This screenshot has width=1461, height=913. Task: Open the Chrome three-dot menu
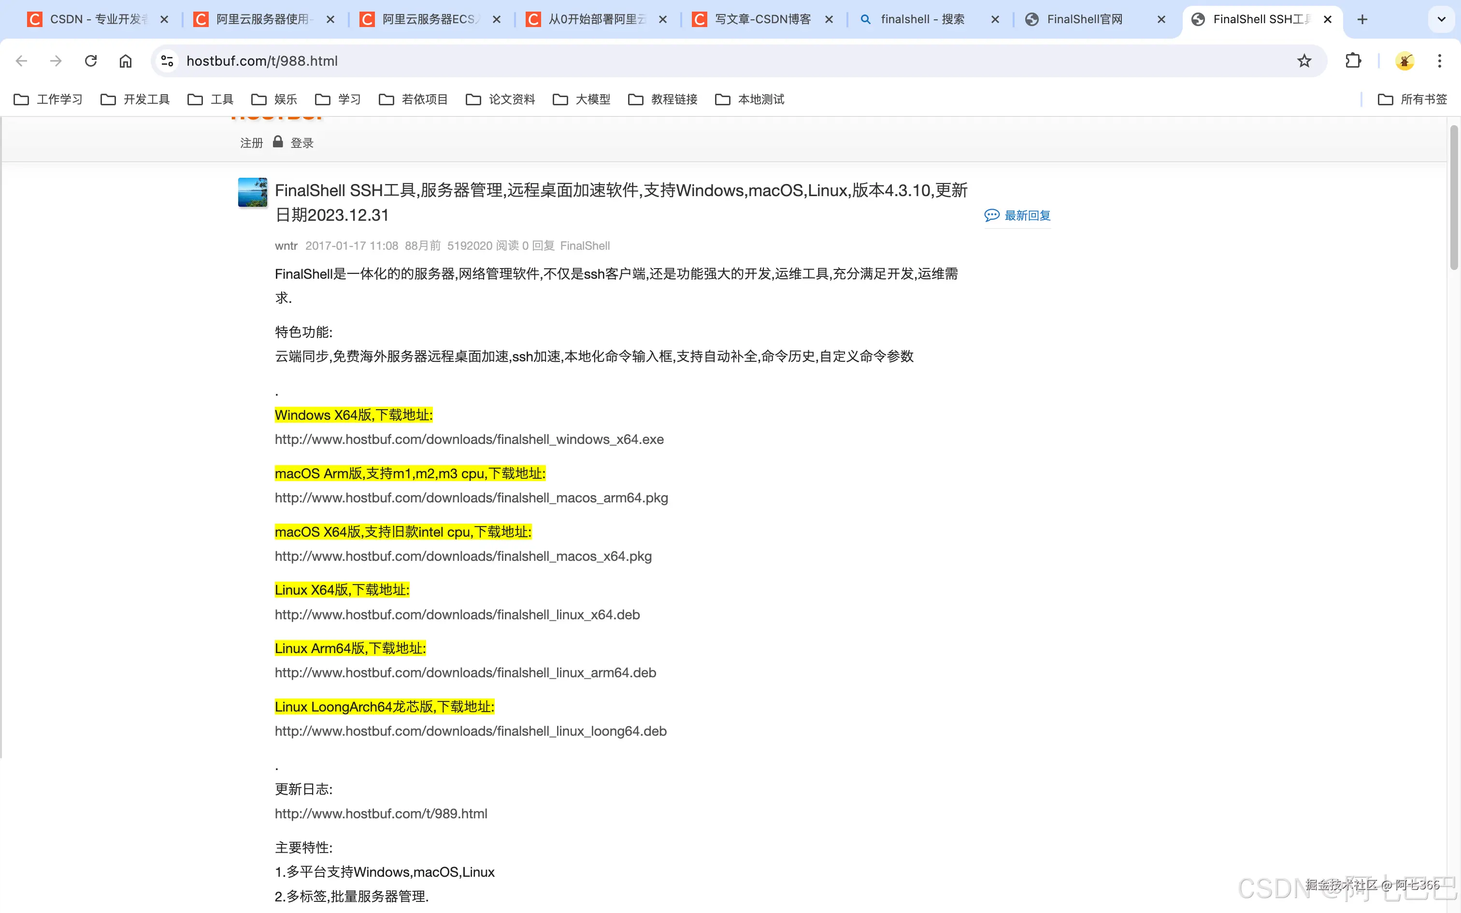point(1441,60)
